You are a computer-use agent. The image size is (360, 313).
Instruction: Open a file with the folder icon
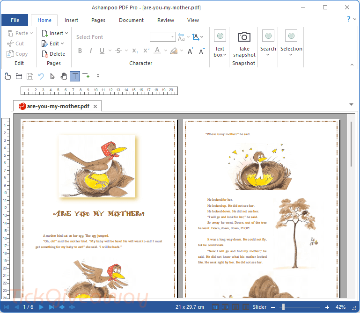pyautogui.click(x=19, y=76)
